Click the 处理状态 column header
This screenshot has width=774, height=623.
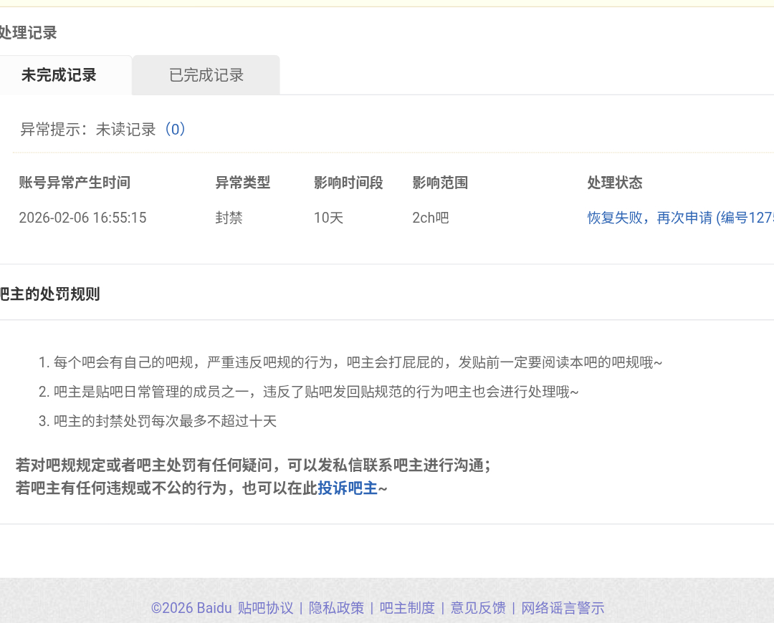[x=614, y=183]
